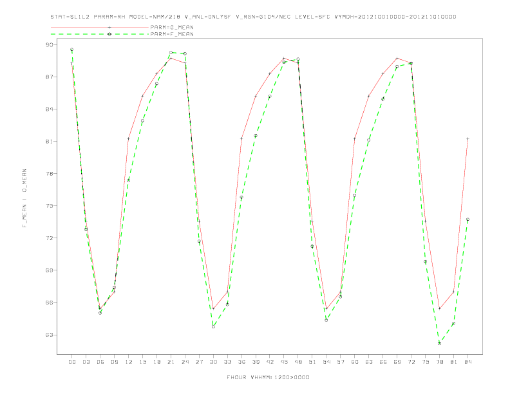Viewport: 510px width, 394px height.
Task: Click x-axis tick label 36
Action: [241, 362]
